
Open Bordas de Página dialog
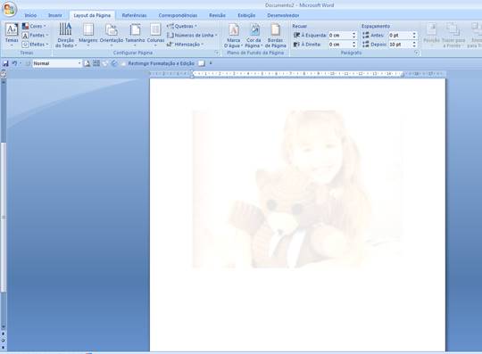click(276, 36)
